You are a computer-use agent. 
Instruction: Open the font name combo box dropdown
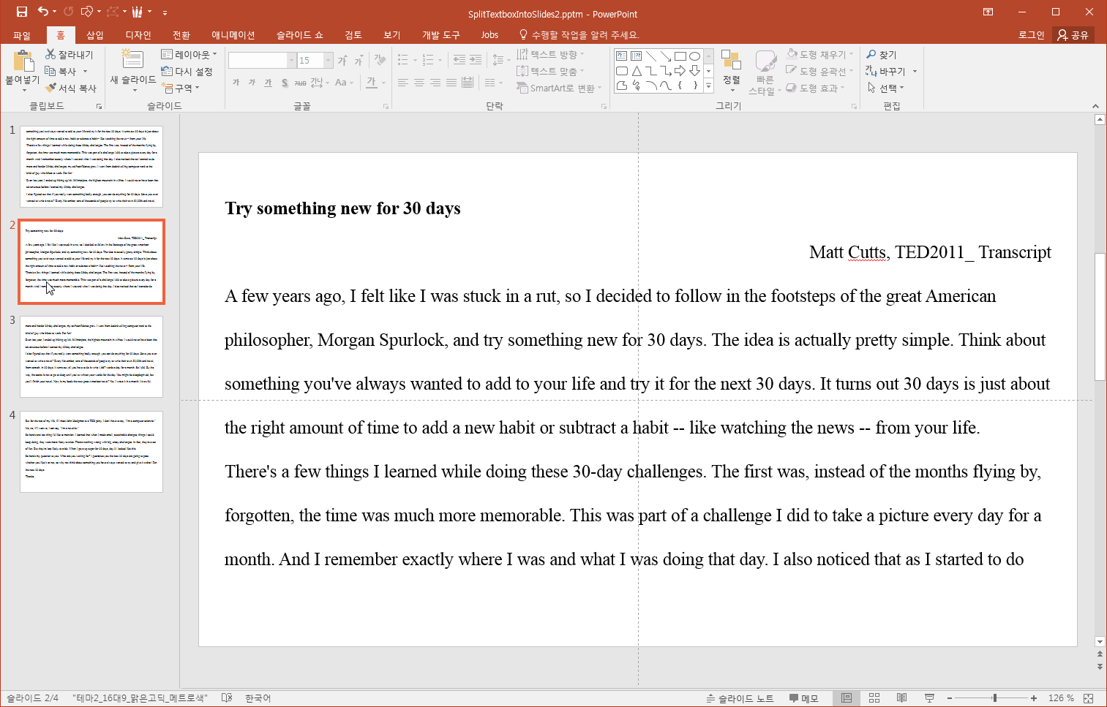pyautogui.click(x=291, y=60)
